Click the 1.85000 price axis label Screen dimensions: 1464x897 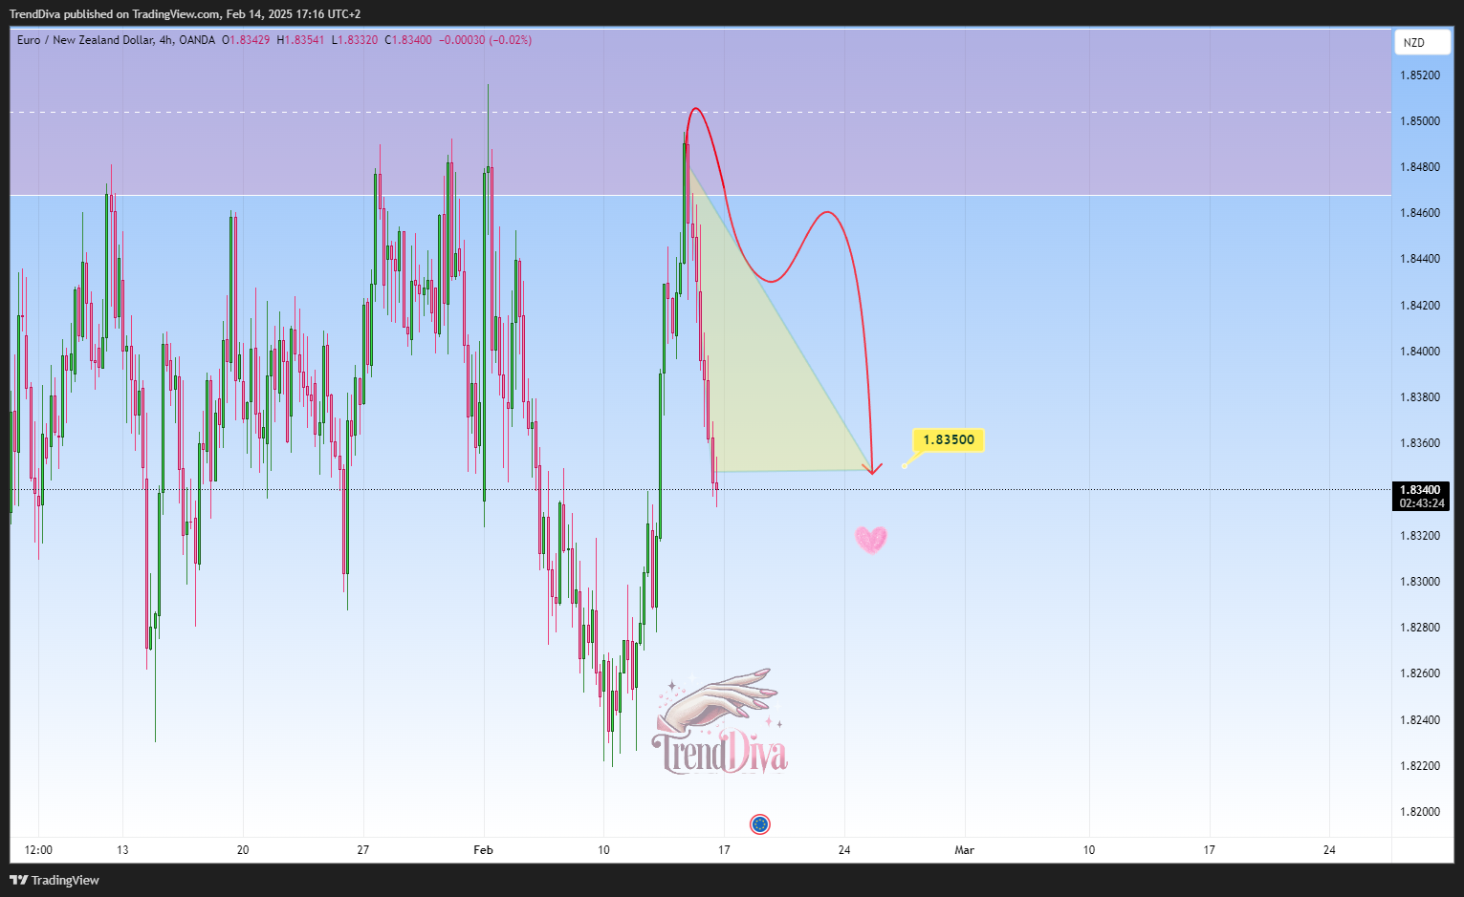[x=1420, y=121]
